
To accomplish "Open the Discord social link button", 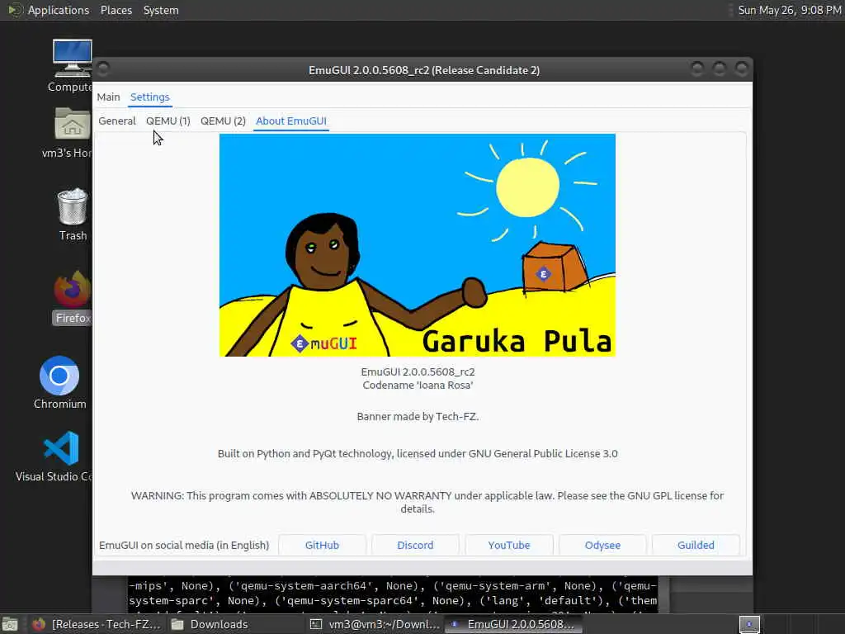I will click(x=415, y=545).
